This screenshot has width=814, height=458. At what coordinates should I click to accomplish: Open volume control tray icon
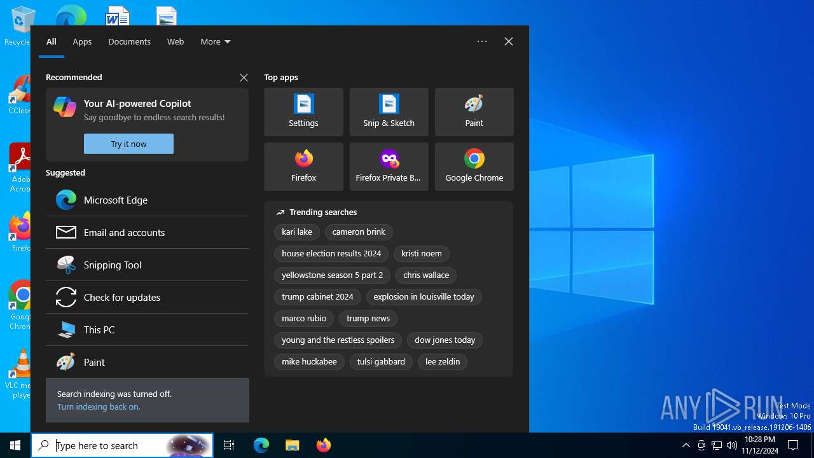pyautogui.click(x=732, y=445)
